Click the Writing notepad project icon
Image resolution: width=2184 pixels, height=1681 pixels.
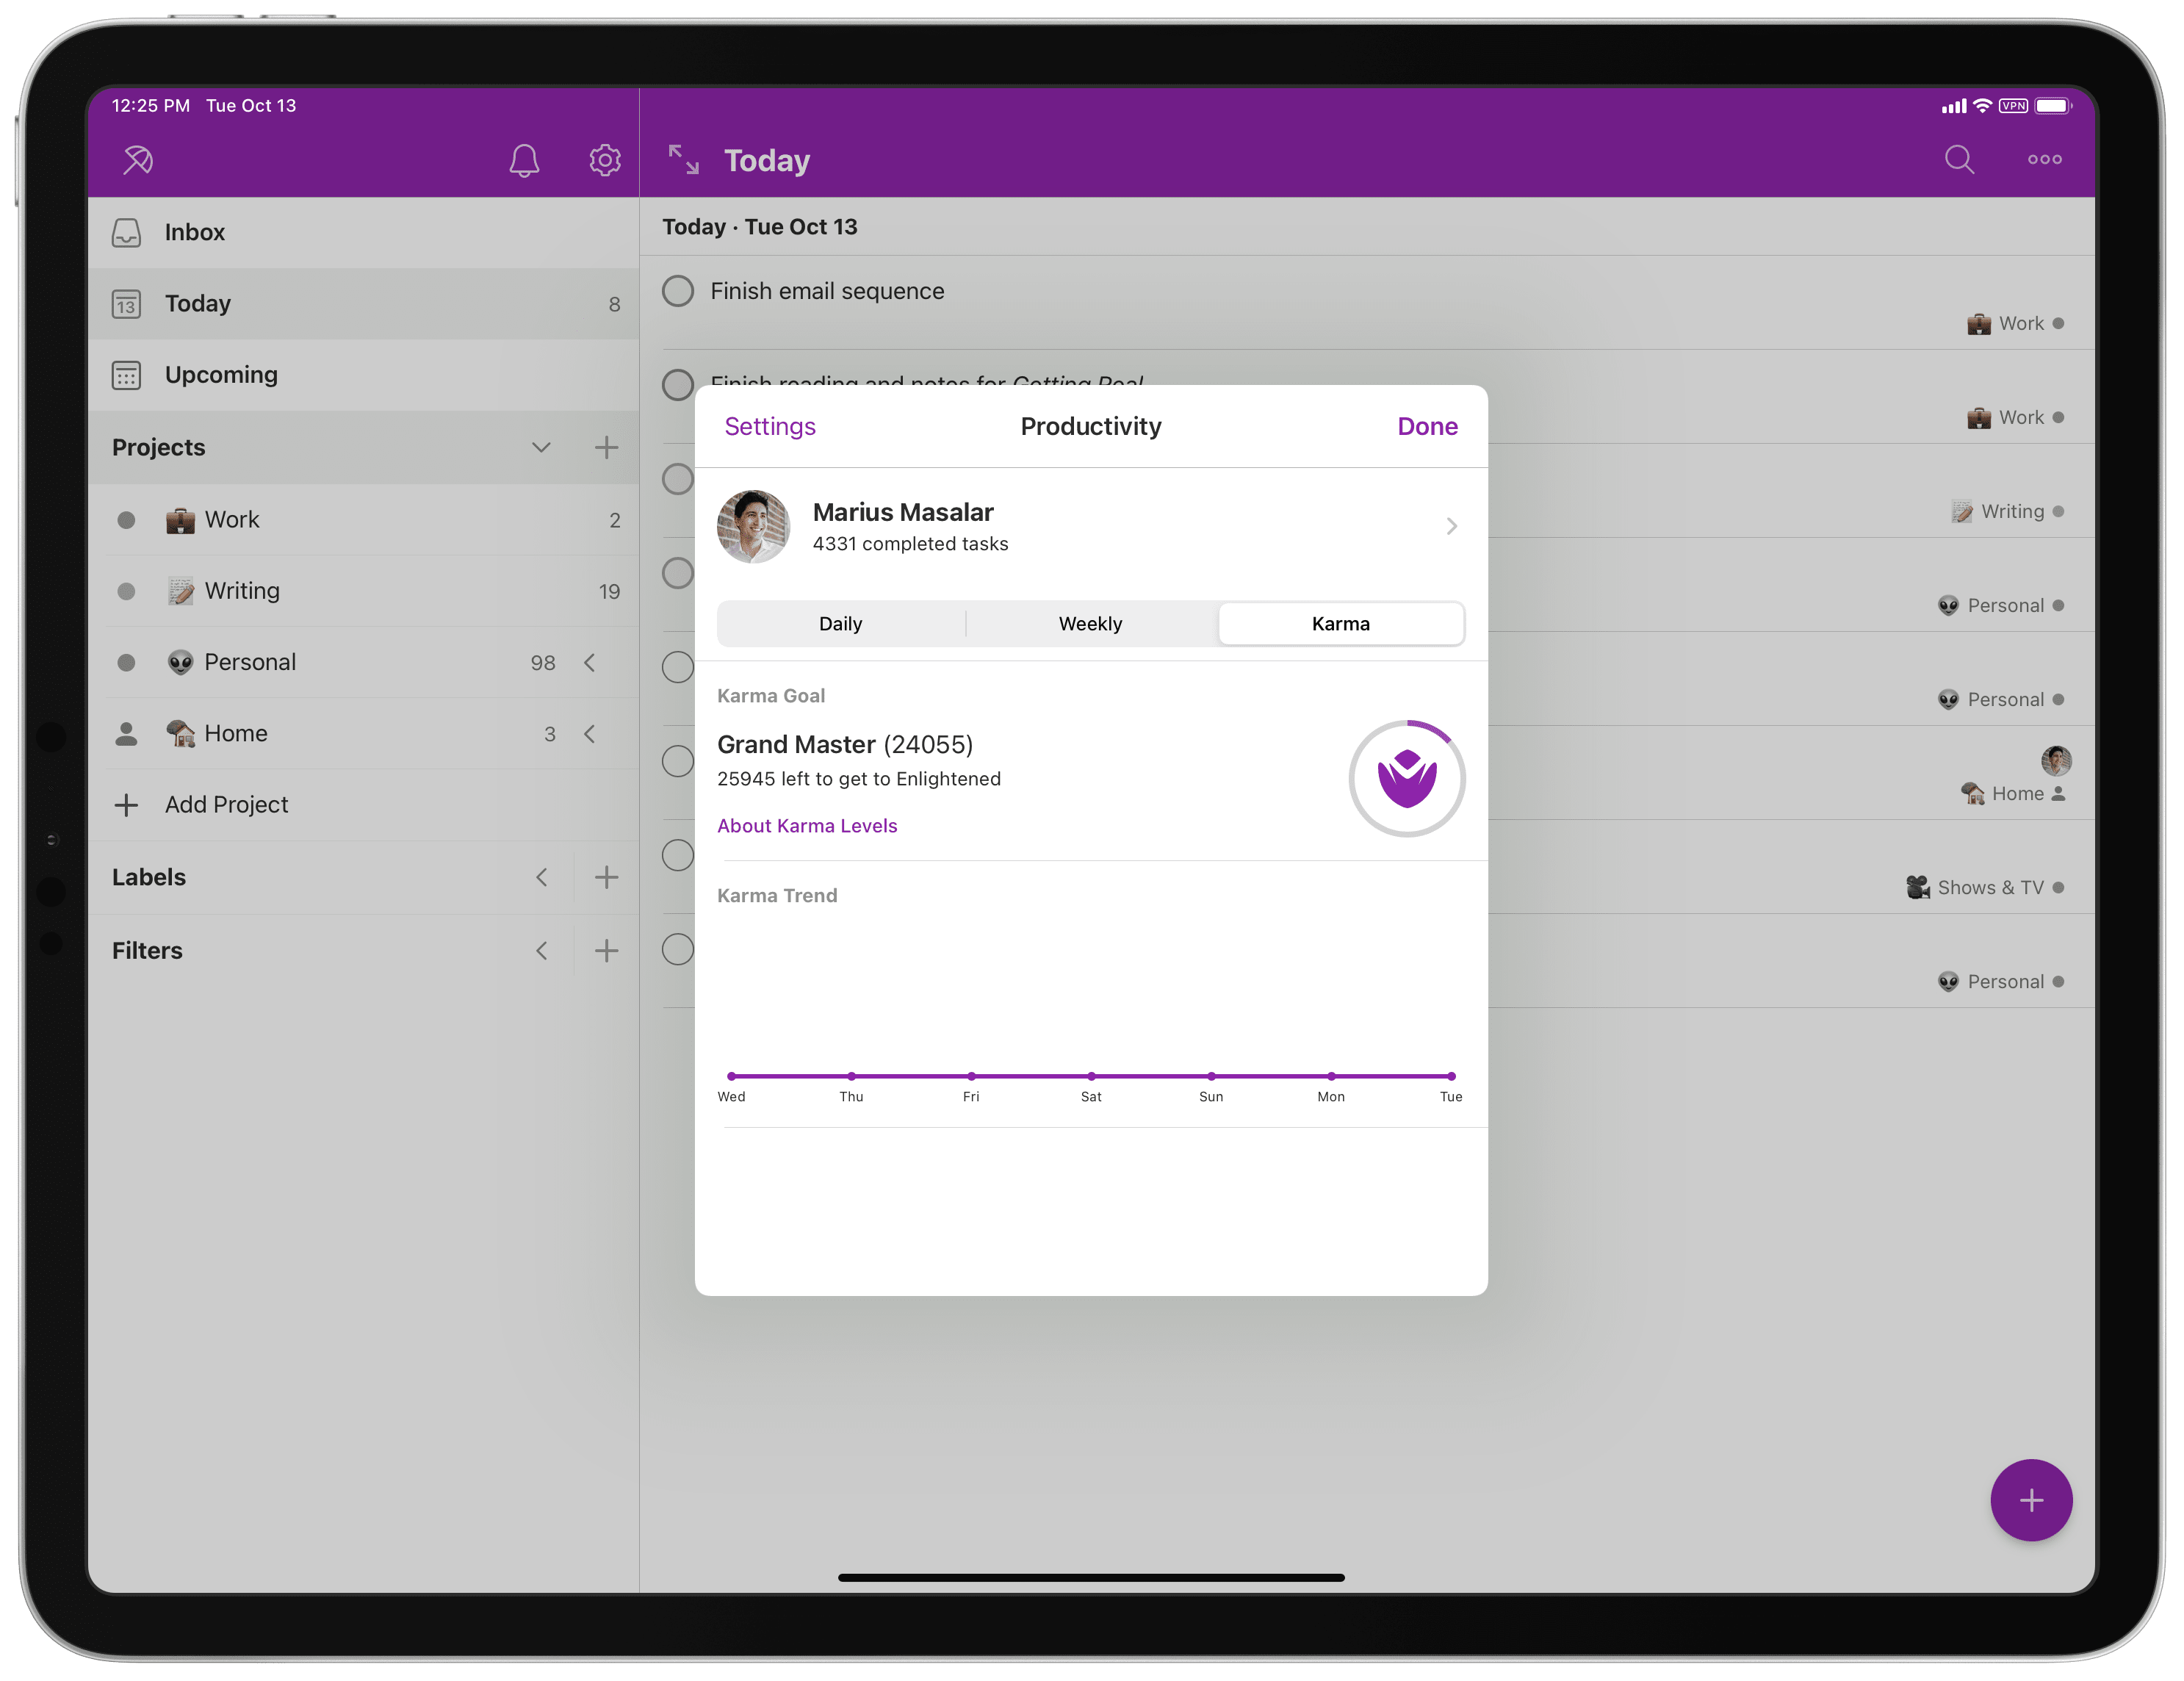point(180,591)
